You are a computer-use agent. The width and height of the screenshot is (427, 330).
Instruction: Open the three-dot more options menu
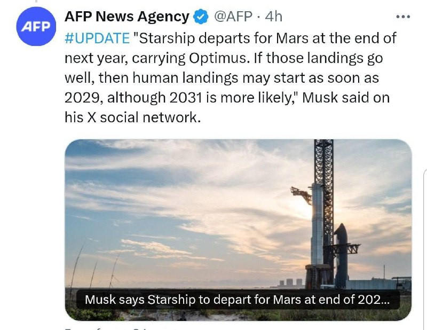(403, 17)
